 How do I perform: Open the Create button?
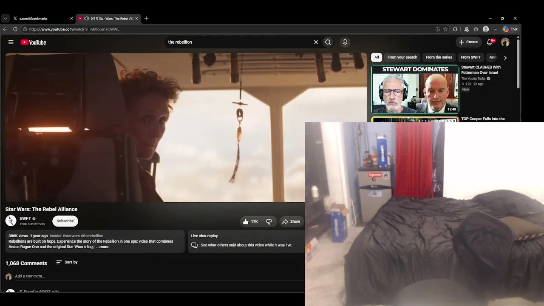[x=468, y=42]
